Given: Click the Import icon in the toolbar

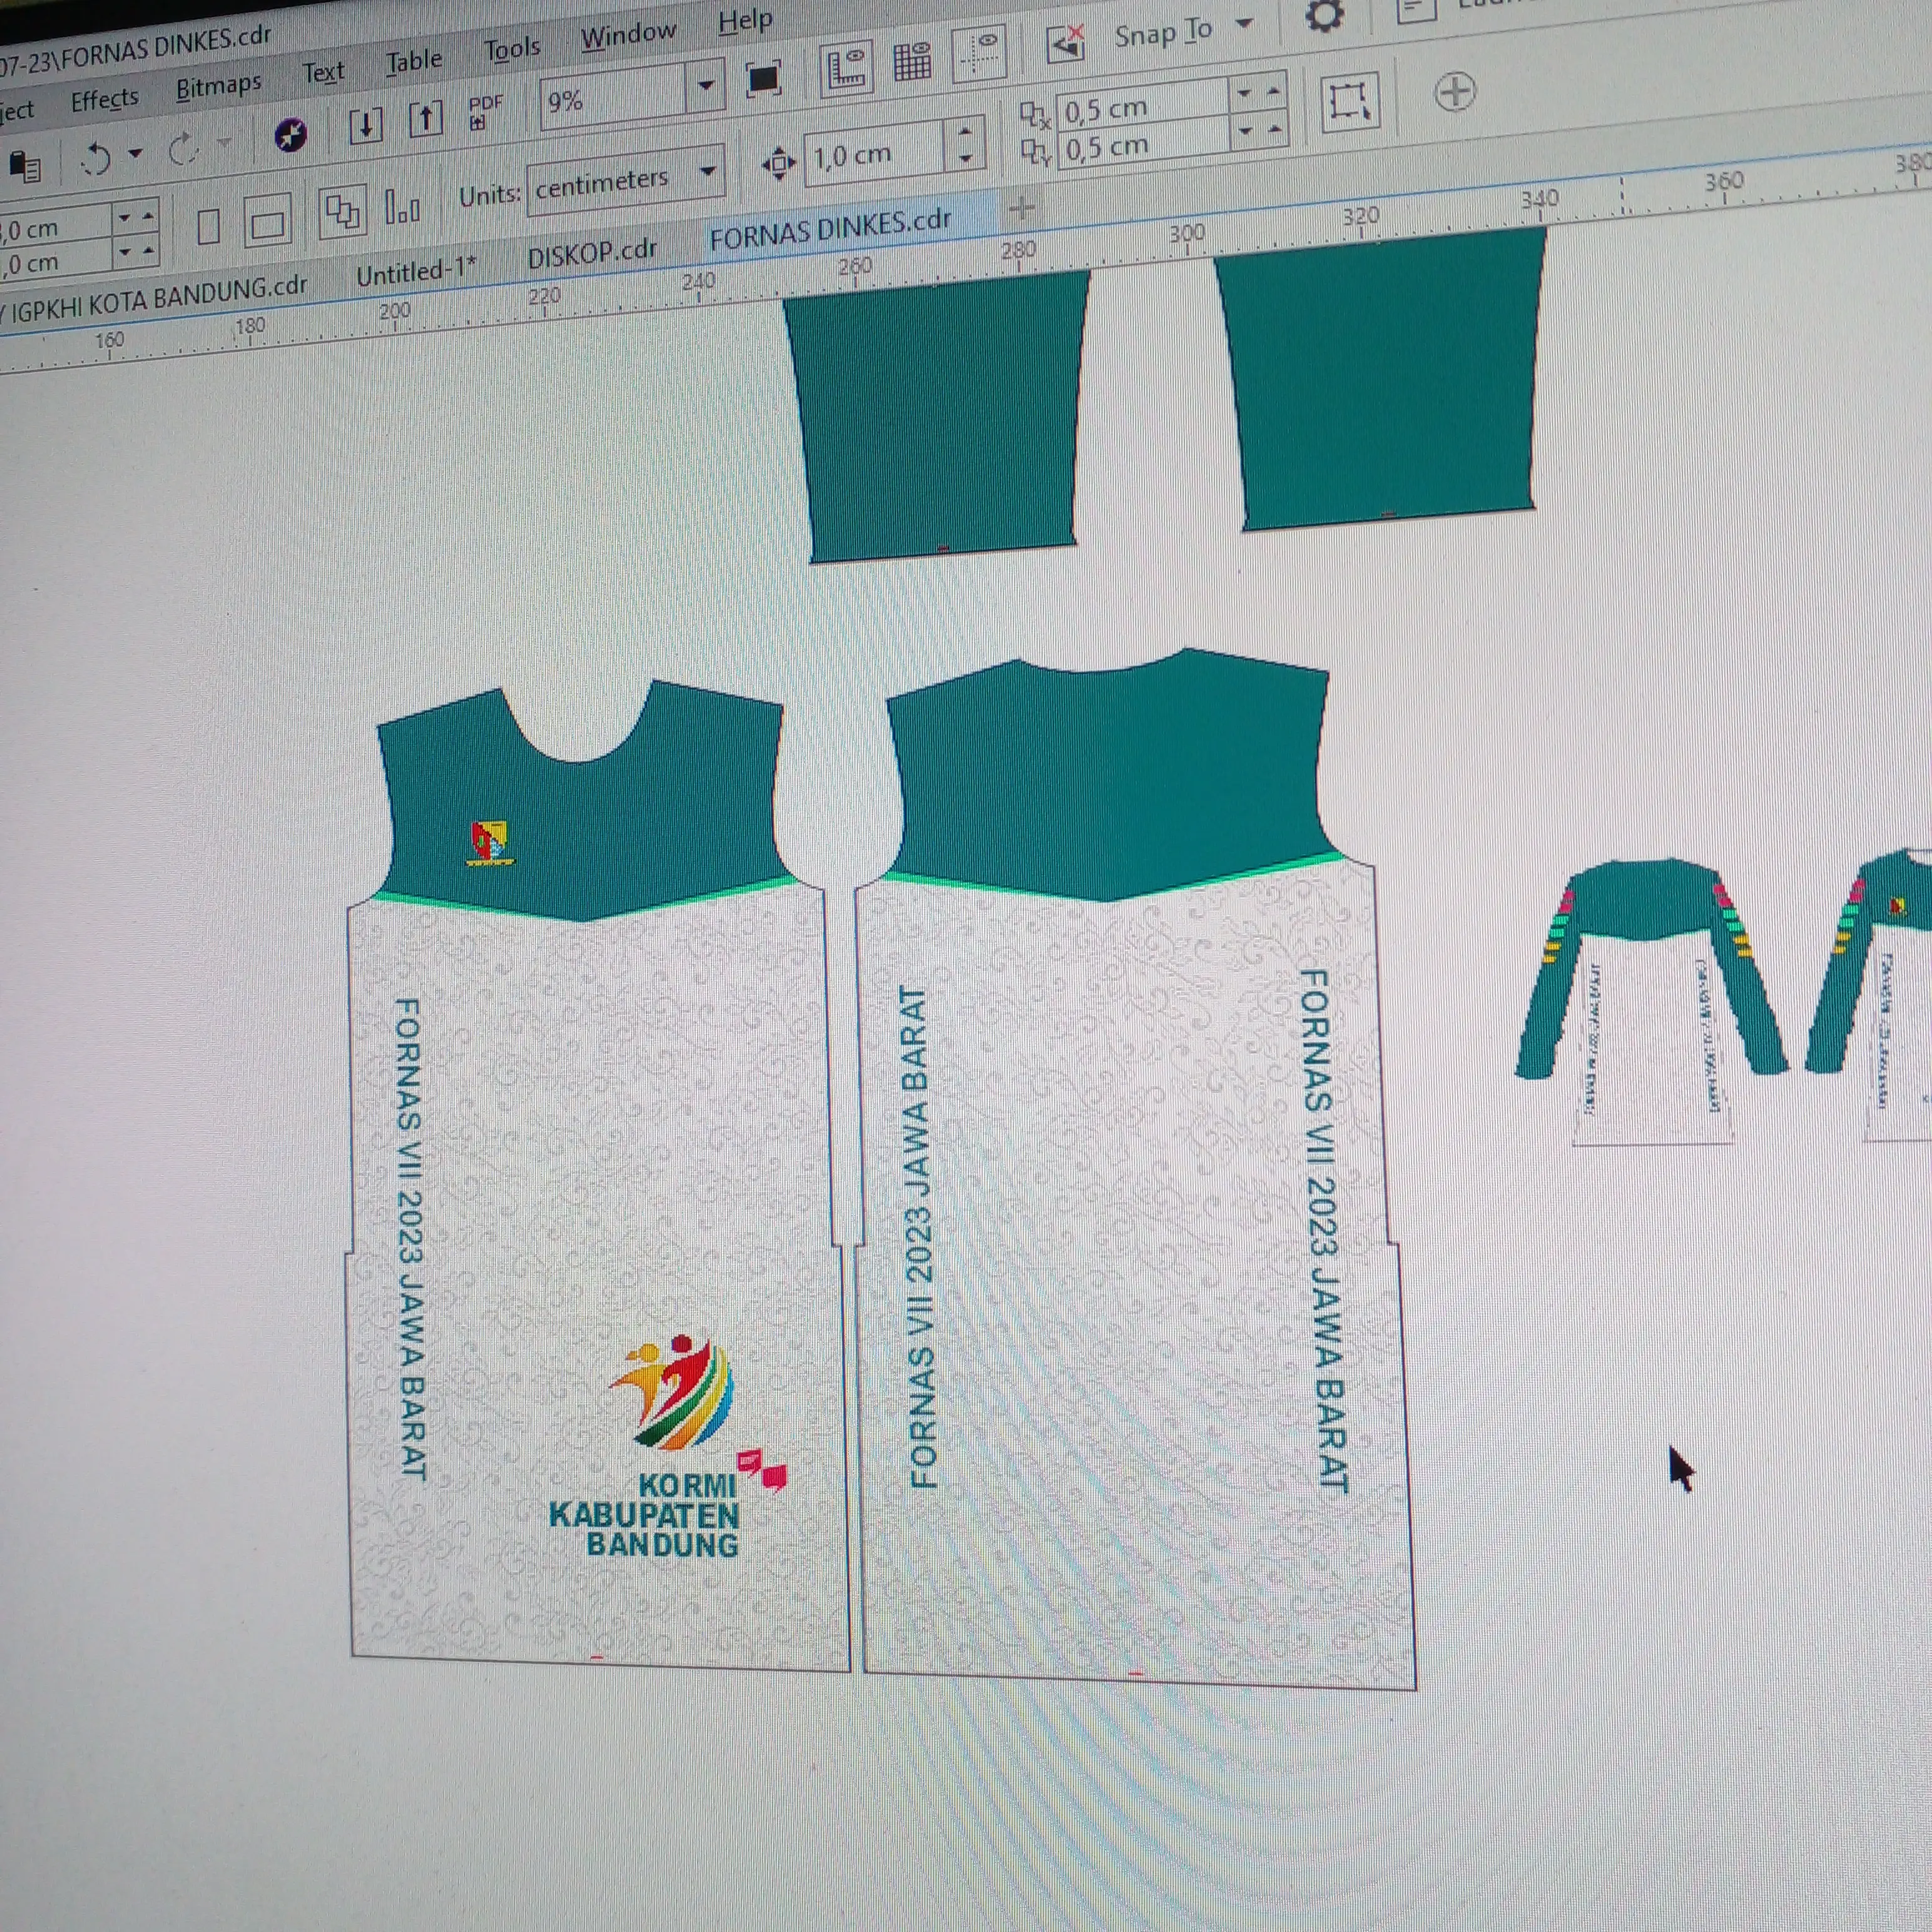Looking at the screenshot, I should coord(365,125).
